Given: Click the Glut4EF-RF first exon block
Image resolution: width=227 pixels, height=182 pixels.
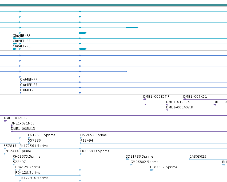Looking at the screenshot, I should tap(15, 38).
